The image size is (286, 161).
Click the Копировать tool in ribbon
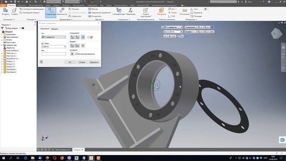pyautogui.click(x=95, y=16)
